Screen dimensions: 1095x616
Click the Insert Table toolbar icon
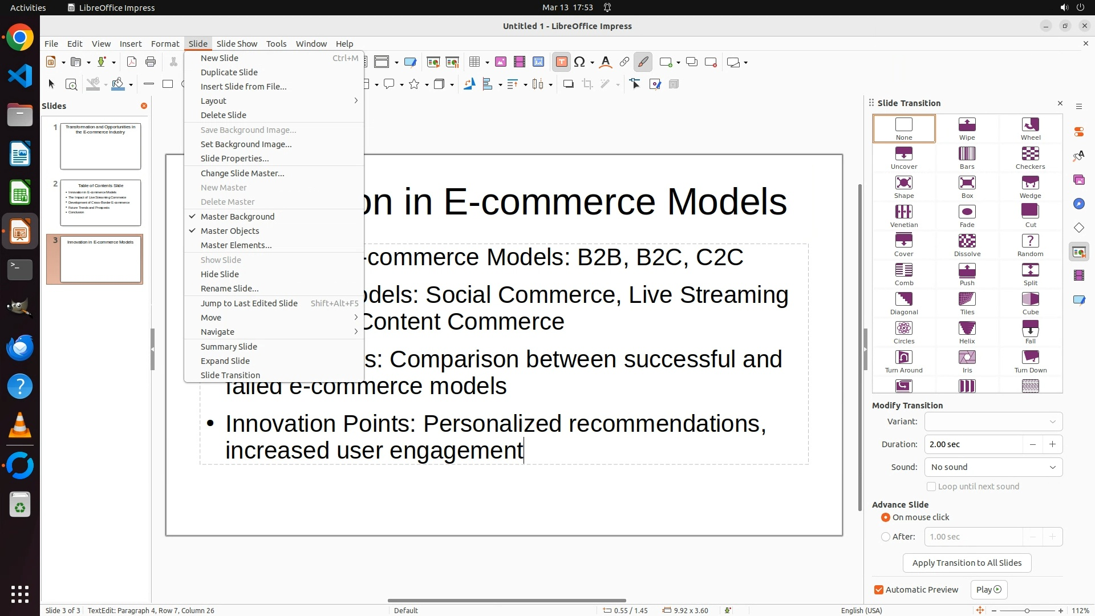tap(474, 62)
